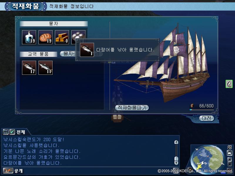The height and width of the screenshot is (176, 235).
Task: Toggle the megaphone public chat channel icon
Action: [8, 171]
